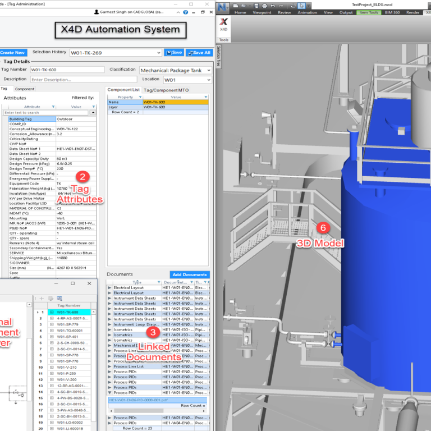Open the blue help question mark icon
Screen dimensions: 431x431
pos(186,12)
